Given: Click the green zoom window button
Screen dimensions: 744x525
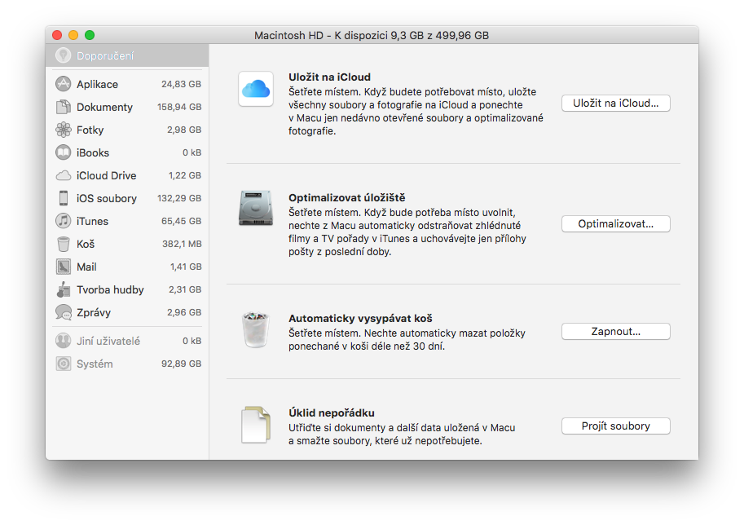Looking at the screenshot, I should click(90, 35).
